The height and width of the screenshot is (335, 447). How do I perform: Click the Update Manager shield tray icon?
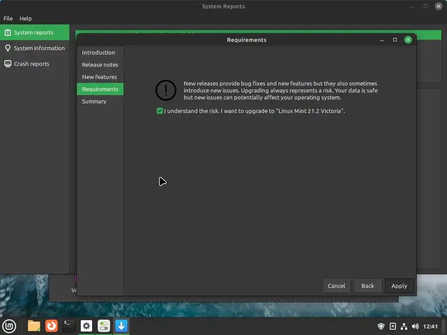381,326
